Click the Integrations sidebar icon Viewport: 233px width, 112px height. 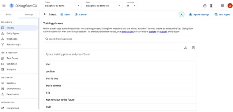tap(2, 108)
